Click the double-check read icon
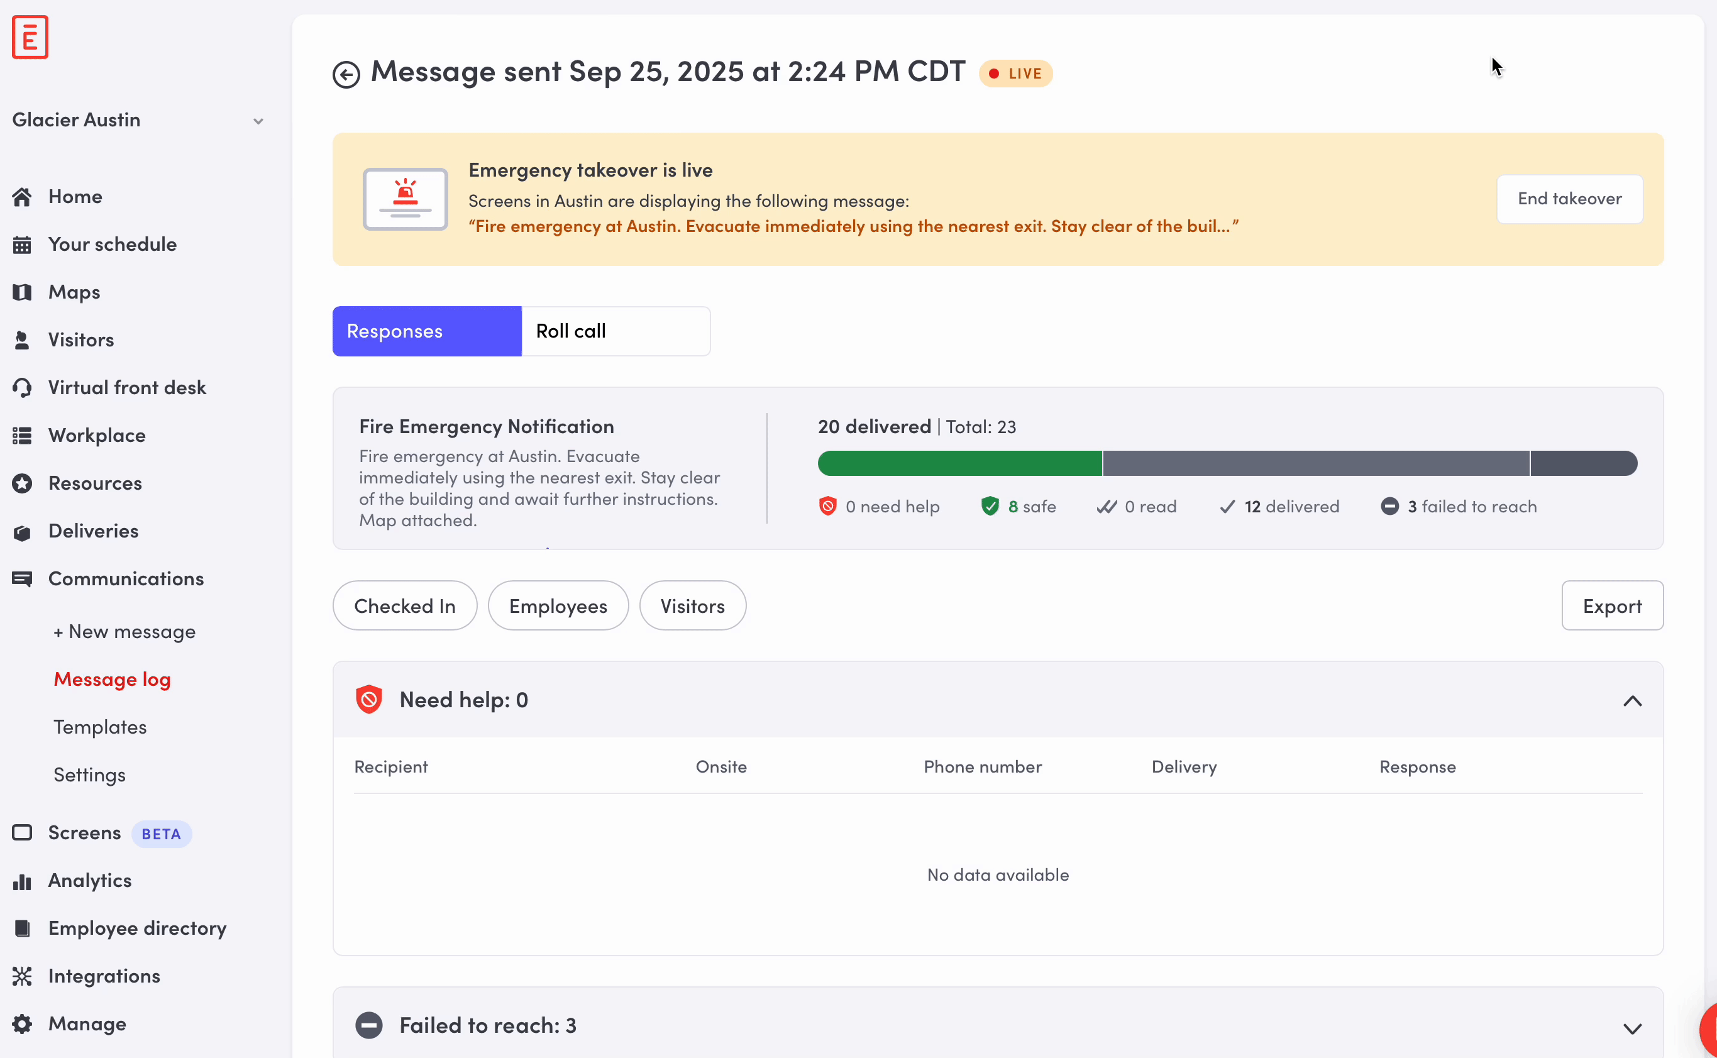The image size is (1717, 1058). pos(1107,507)
